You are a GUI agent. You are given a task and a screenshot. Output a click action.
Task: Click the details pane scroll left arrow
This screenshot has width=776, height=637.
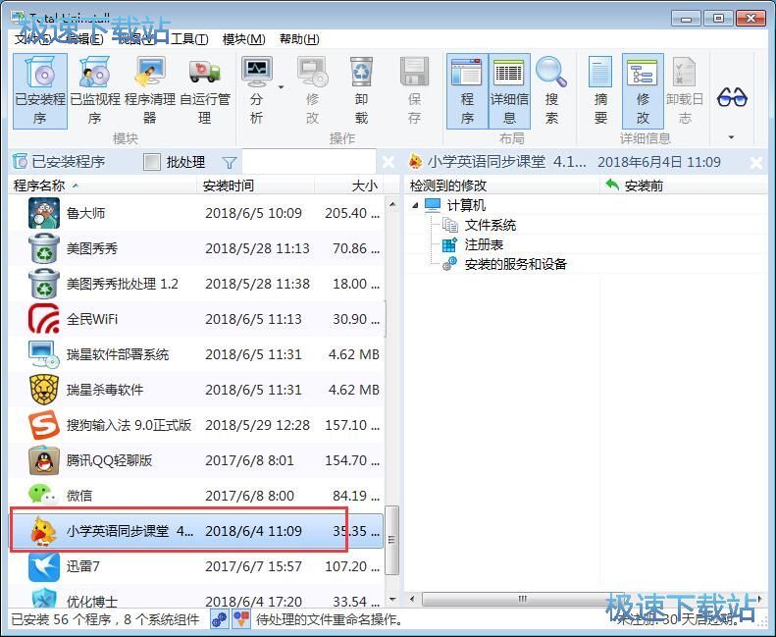coord(412,600)
